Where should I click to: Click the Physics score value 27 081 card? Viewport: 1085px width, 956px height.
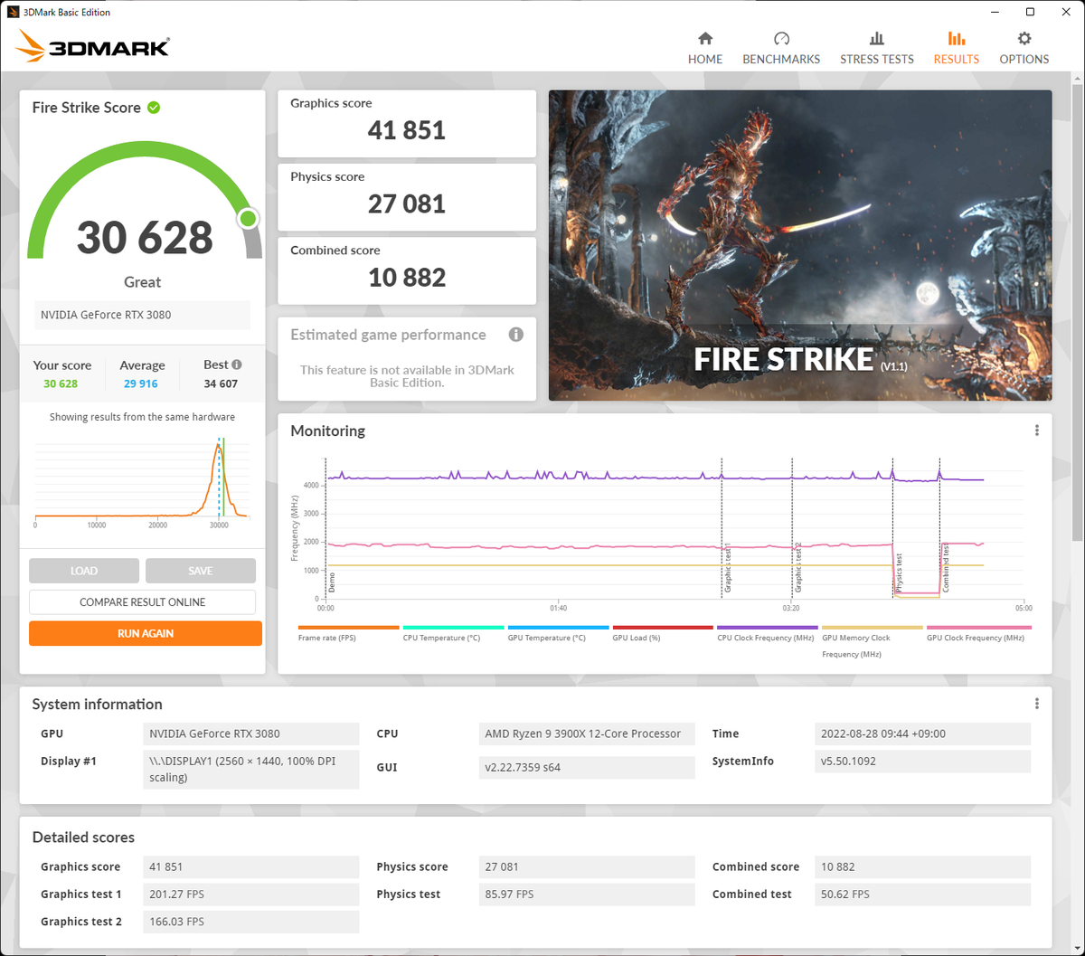pyautogui.click(x=407, y=197)
